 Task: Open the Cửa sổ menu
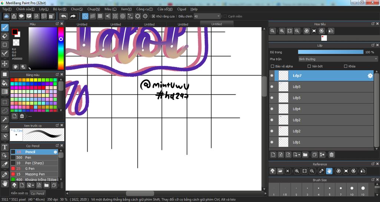[165, 9]
